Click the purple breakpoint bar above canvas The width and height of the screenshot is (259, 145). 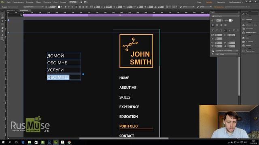tap(116, 15)
